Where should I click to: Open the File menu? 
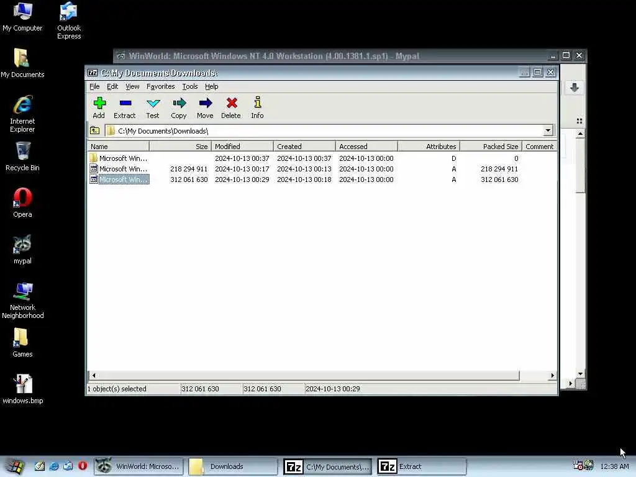coord(94,86)
